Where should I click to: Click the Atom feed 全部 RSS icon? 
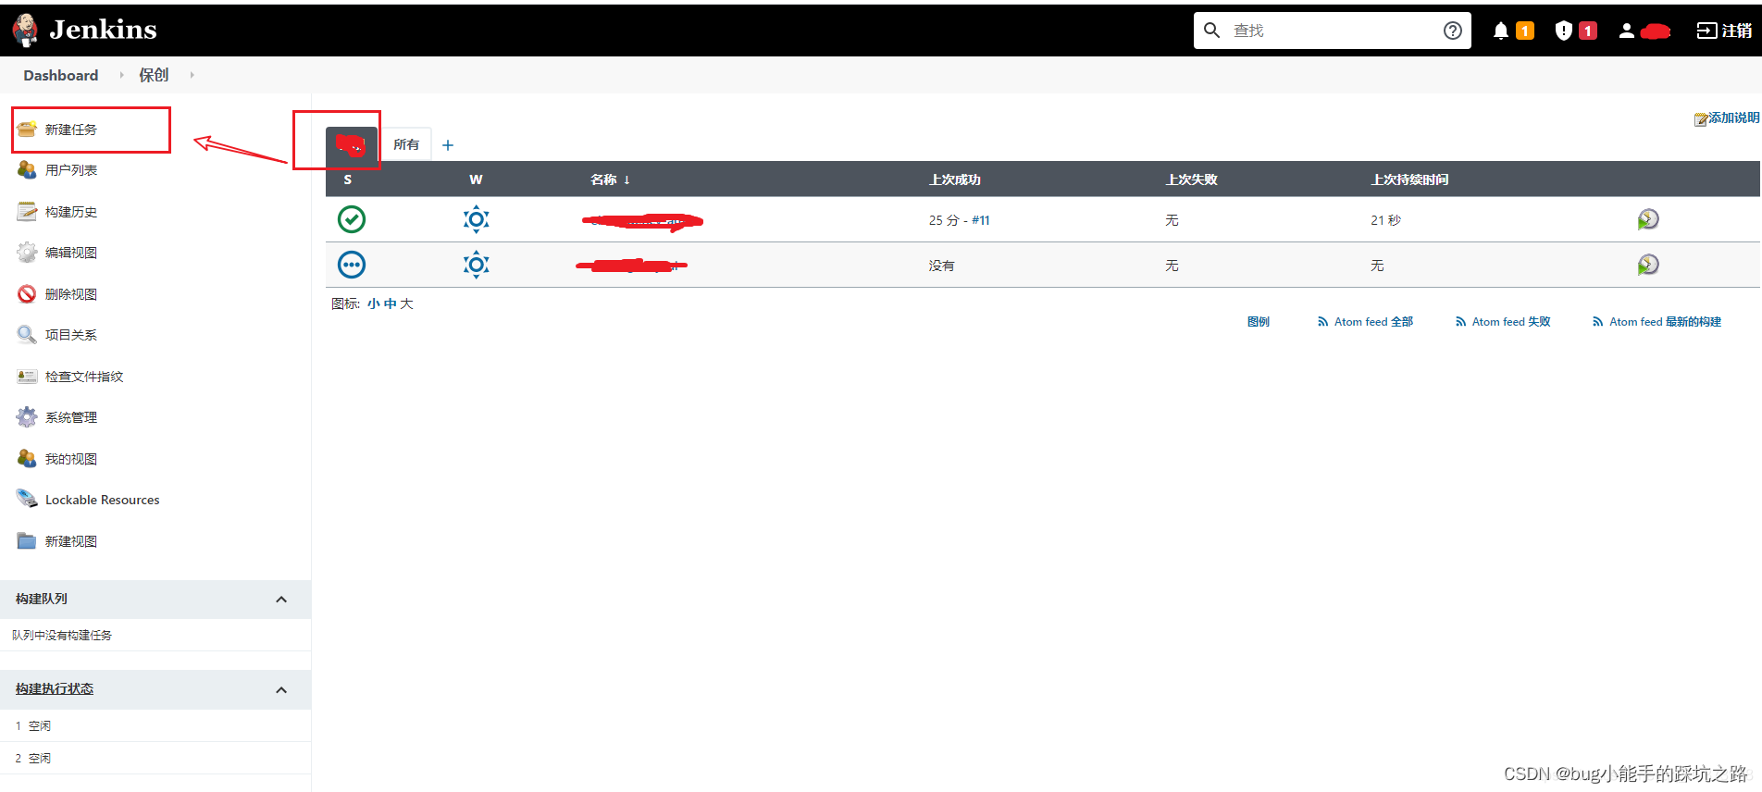(1323, 322)
